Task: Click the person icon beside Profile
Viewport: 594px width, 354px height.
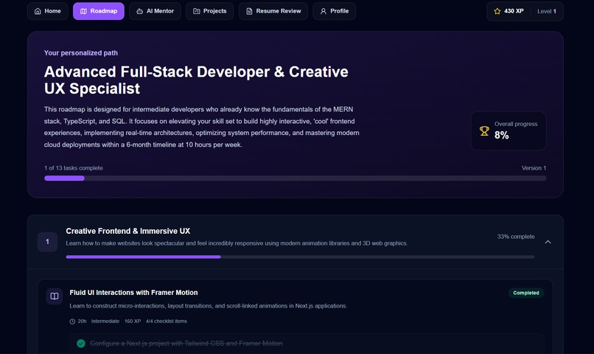Action: pos(323,11)
